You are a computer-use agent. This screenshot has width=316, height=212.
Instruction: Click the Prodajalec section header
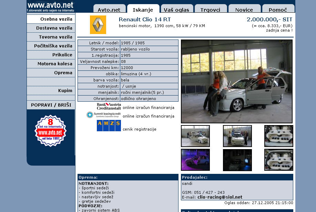[x=237, y=177]
